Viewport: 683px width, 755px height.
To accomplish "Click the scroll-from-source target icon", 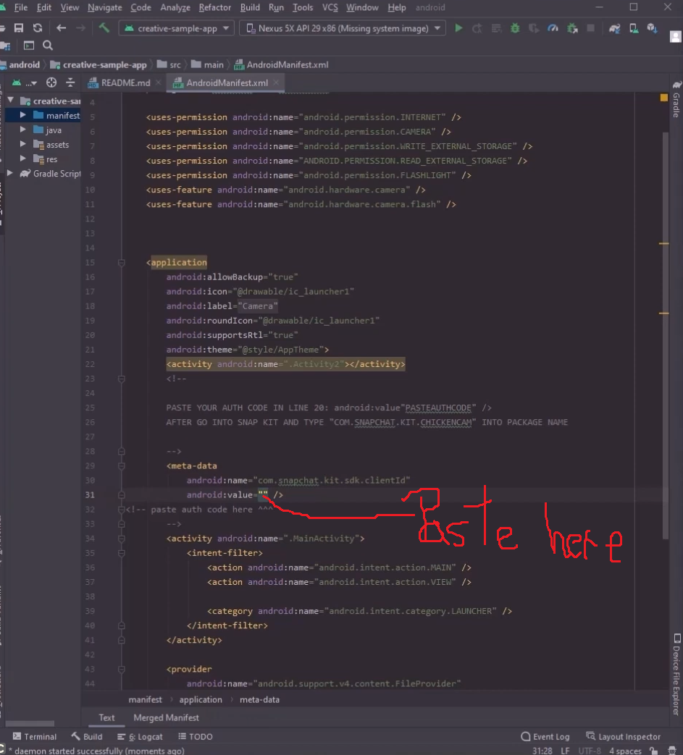I will (x=51, y=83).
